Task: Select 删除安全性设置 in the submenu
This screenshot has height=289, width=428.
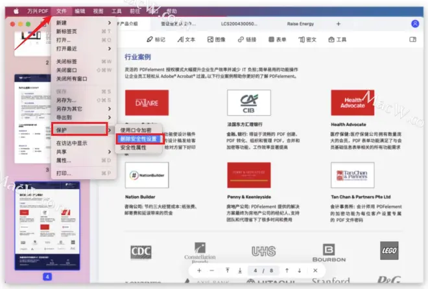Action: pyautogui.click(x=139, y=139)
